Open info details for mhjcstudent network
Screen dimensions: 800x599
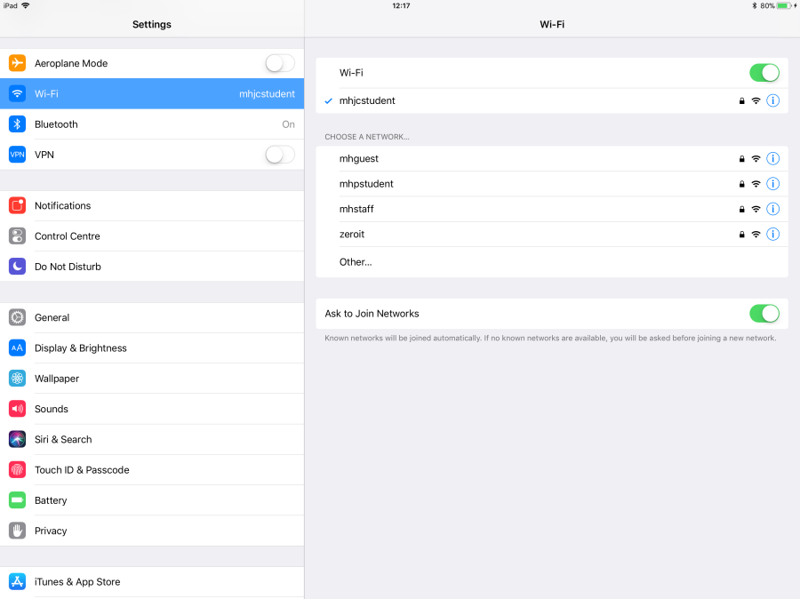[772, 101]
